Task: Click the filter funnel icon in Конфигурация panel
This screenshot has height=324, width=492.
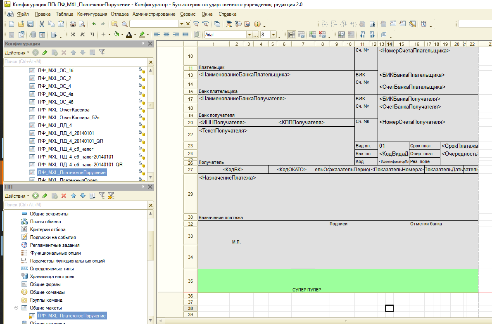Action: coord(102,52)
